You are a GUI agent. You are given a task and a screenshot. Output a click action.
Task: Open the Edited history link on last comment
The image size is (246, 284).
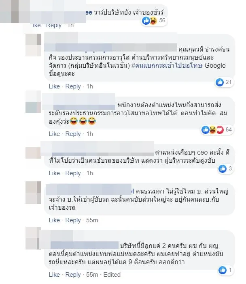pos(112,275)
